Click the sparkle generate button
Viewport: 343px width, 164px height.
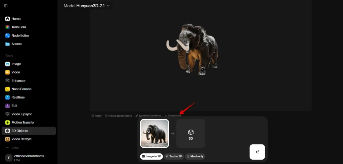pos(257,152)
